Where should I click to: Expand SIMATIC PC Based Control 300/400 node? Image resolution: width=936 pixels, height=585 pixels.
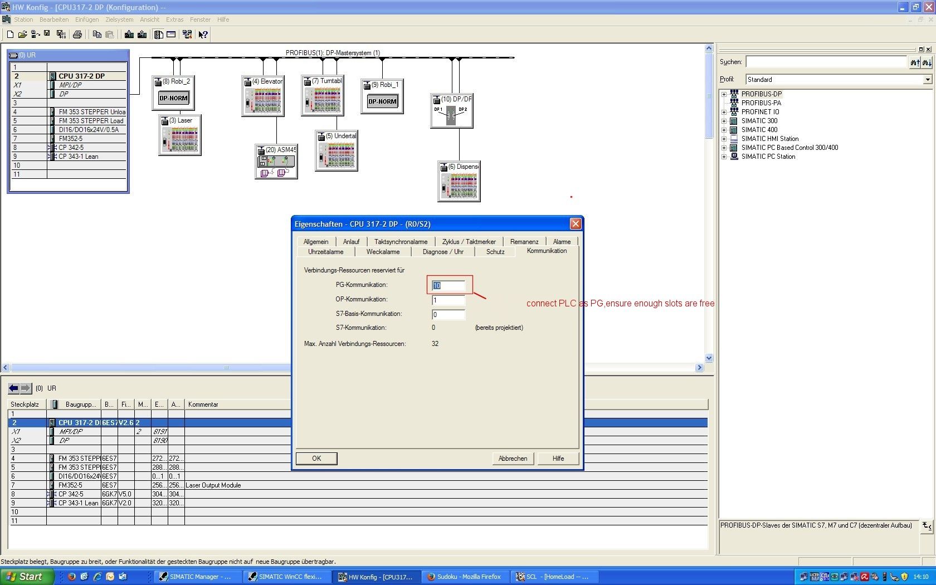tap(724, 148)
